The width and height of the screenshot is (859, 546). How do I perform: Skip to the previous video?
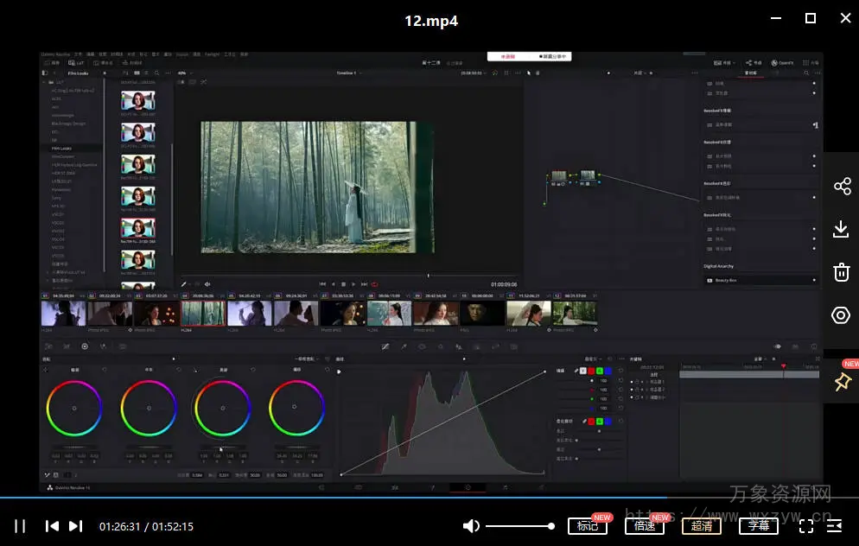[x=52, y=526]
